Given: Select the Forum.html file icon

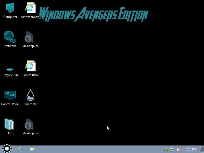Looking at the screenshot, I should pyautogui.click(x=30, y=68).
